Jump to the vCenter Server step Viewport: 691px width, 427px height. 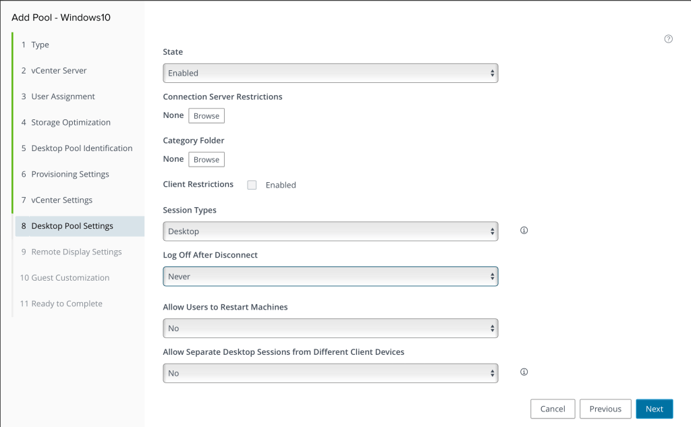pyautogui.click(x=59, y=71)
